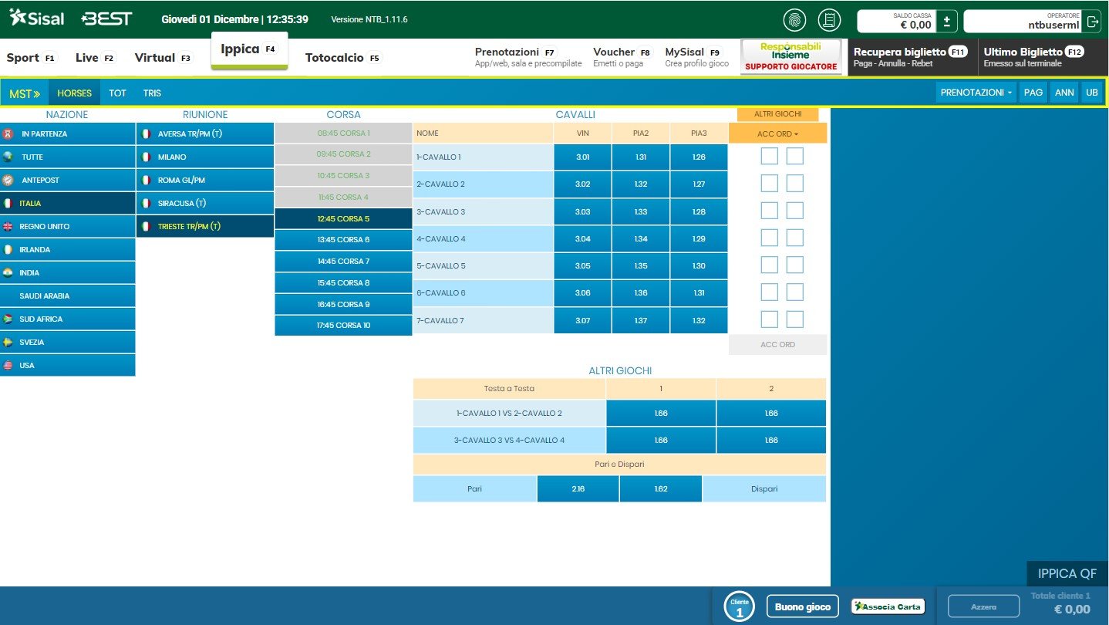Click the Siracusa flag icon
Image resolution: width=1109 pixels, height=625 pixels.
click(145, 203)
